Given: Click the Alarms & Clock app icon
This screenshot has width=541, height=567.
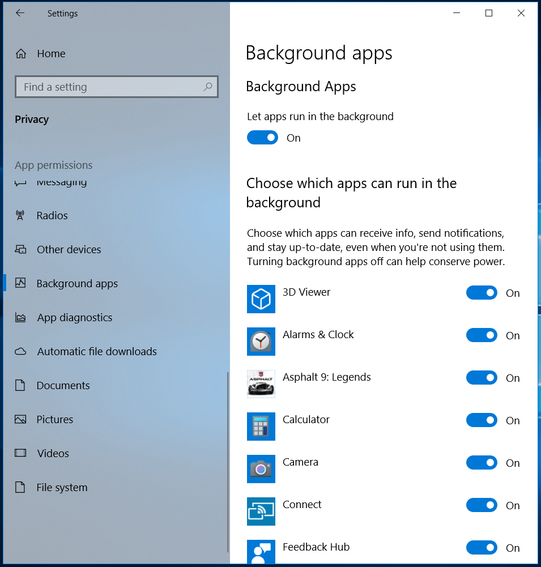Looking at the screenshot, I should pos(261,342).
